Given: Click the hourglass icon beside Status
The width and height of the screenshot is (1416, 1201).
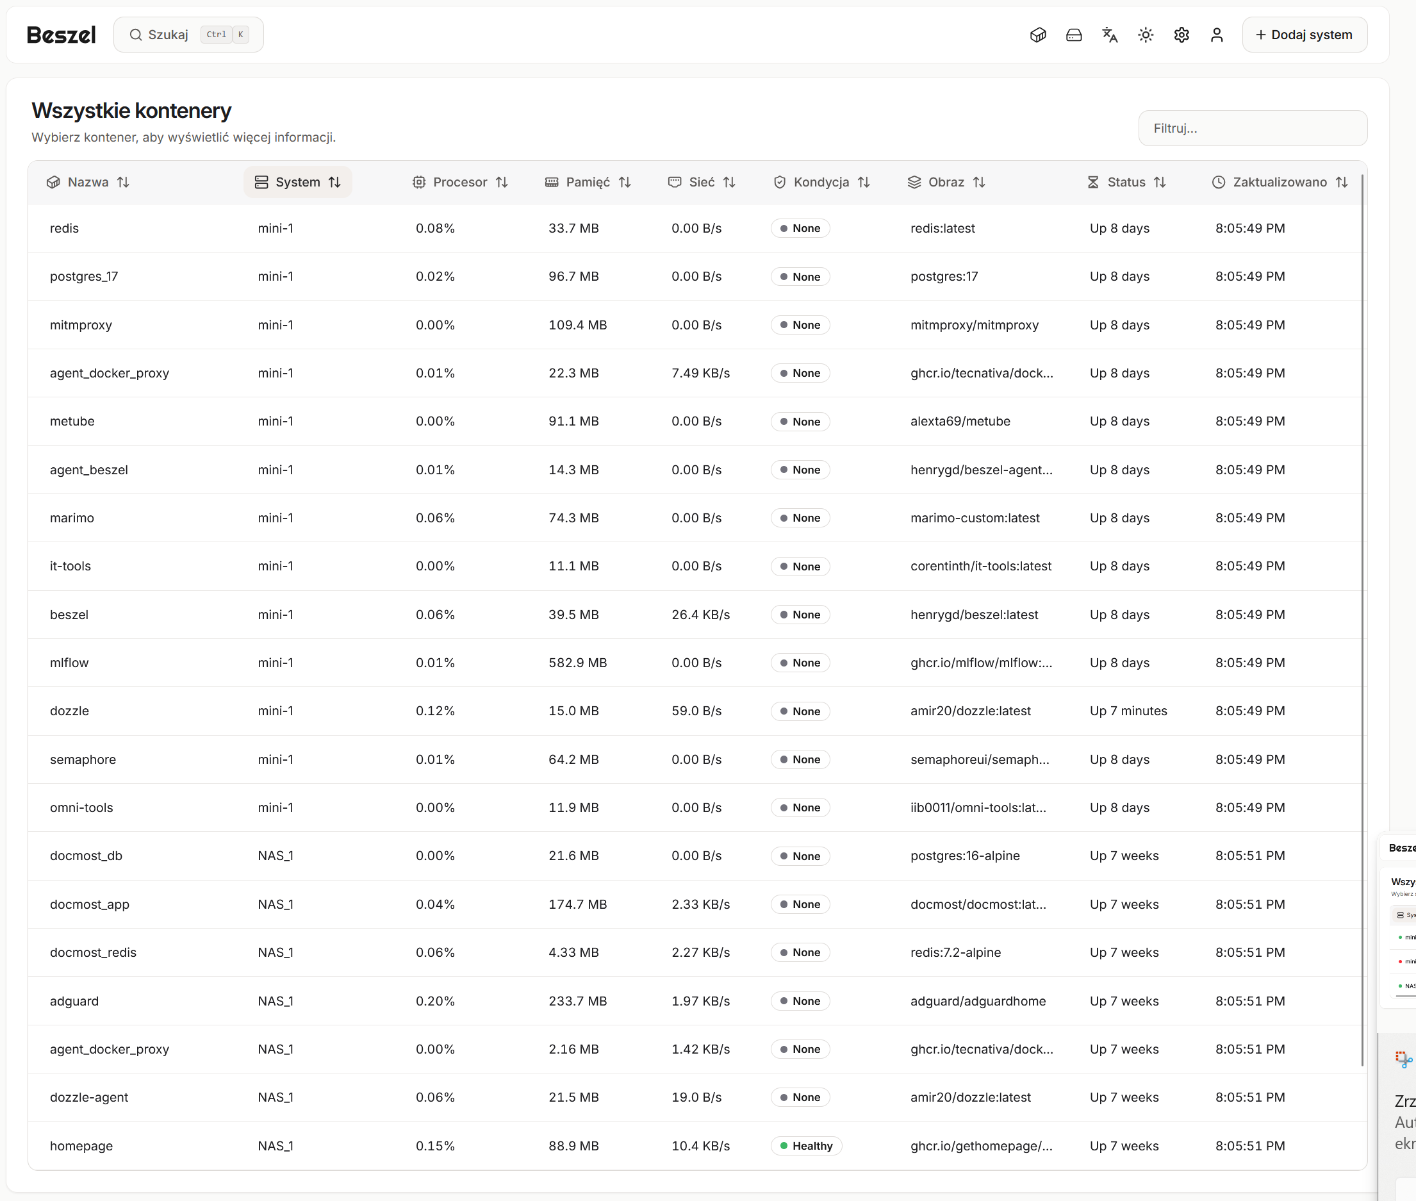Looking at the screenshot, I should [1093, 182].
